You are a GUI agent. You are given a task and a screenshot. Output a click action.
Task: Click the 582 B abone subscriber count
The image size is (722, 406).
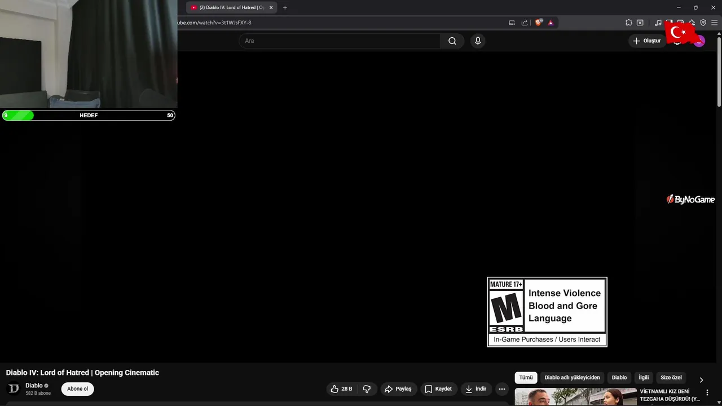pyautogui.click(x=38, y=393)
